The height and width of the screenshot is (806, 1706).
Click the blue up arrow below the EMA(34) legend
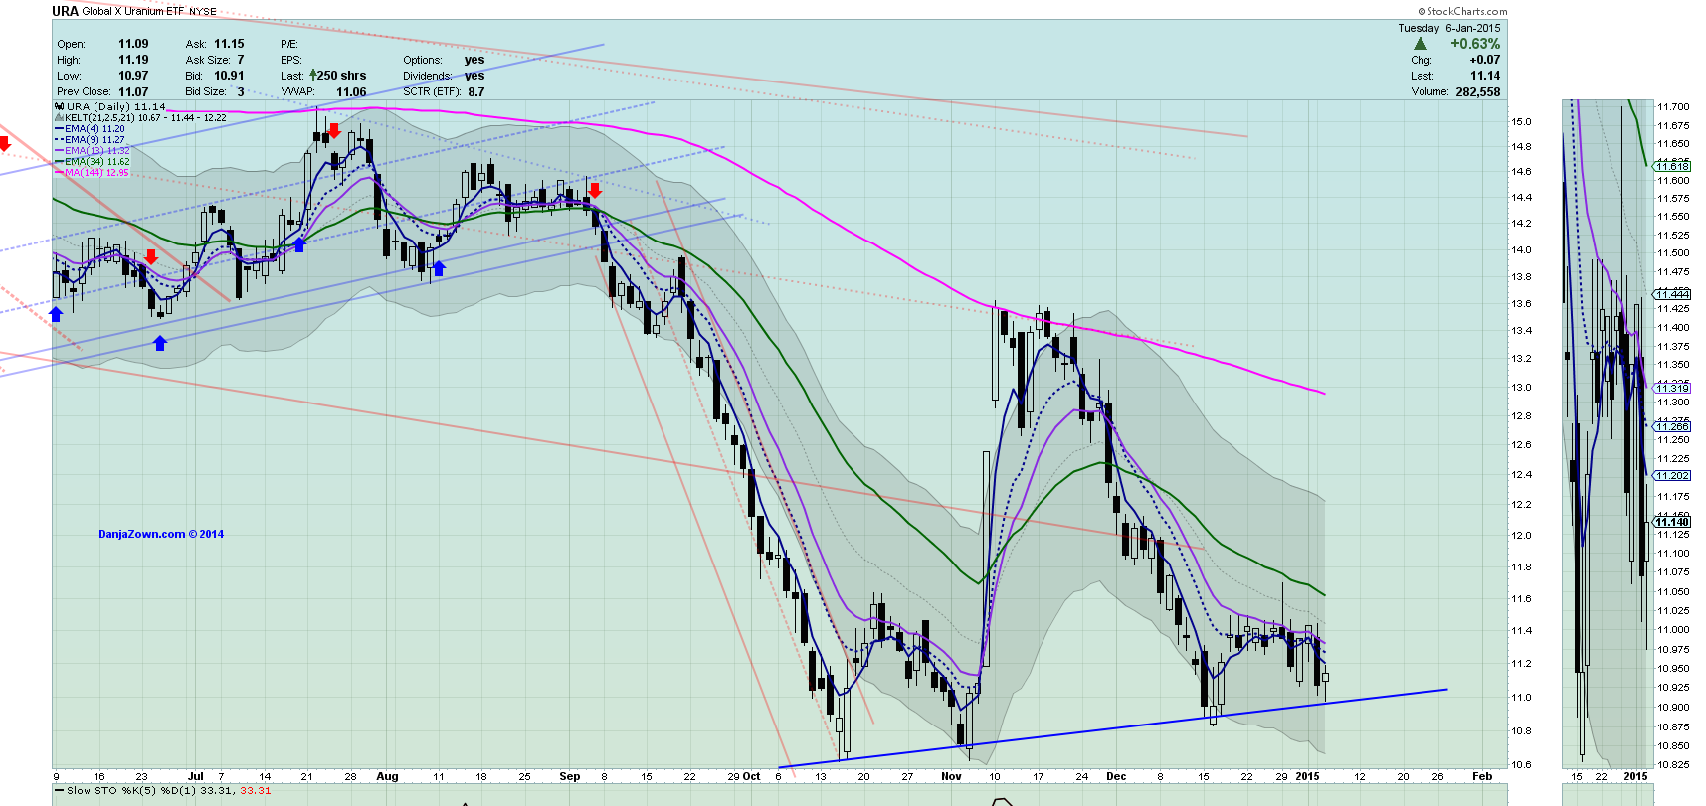tap(56, 314)
